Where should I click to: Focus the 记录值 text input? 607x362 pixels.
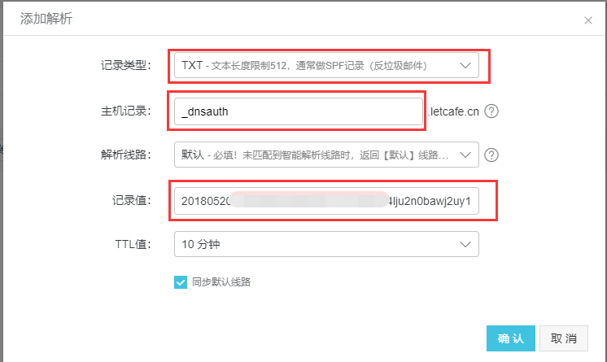[x=325, y=200]
